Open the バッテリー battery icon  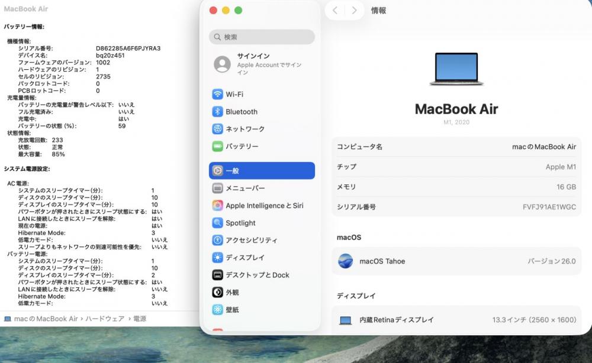[x=217, y=146]
